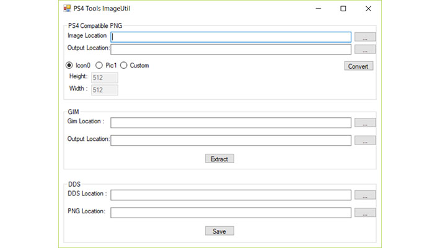The width and height of the screenshot is (440, 248).
Task: Browse for PNG Output Location
Action: pos(365,49)
